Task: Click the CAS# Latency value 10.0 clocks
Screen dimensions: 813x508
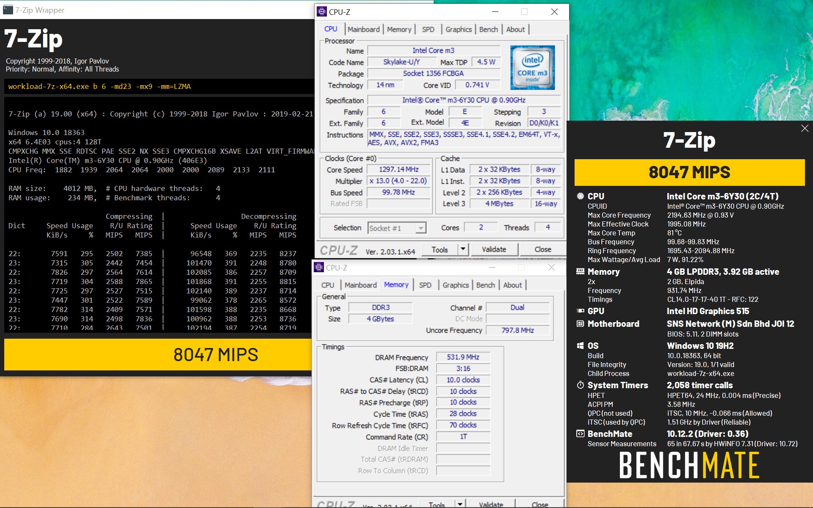Action: pos(463,380)
